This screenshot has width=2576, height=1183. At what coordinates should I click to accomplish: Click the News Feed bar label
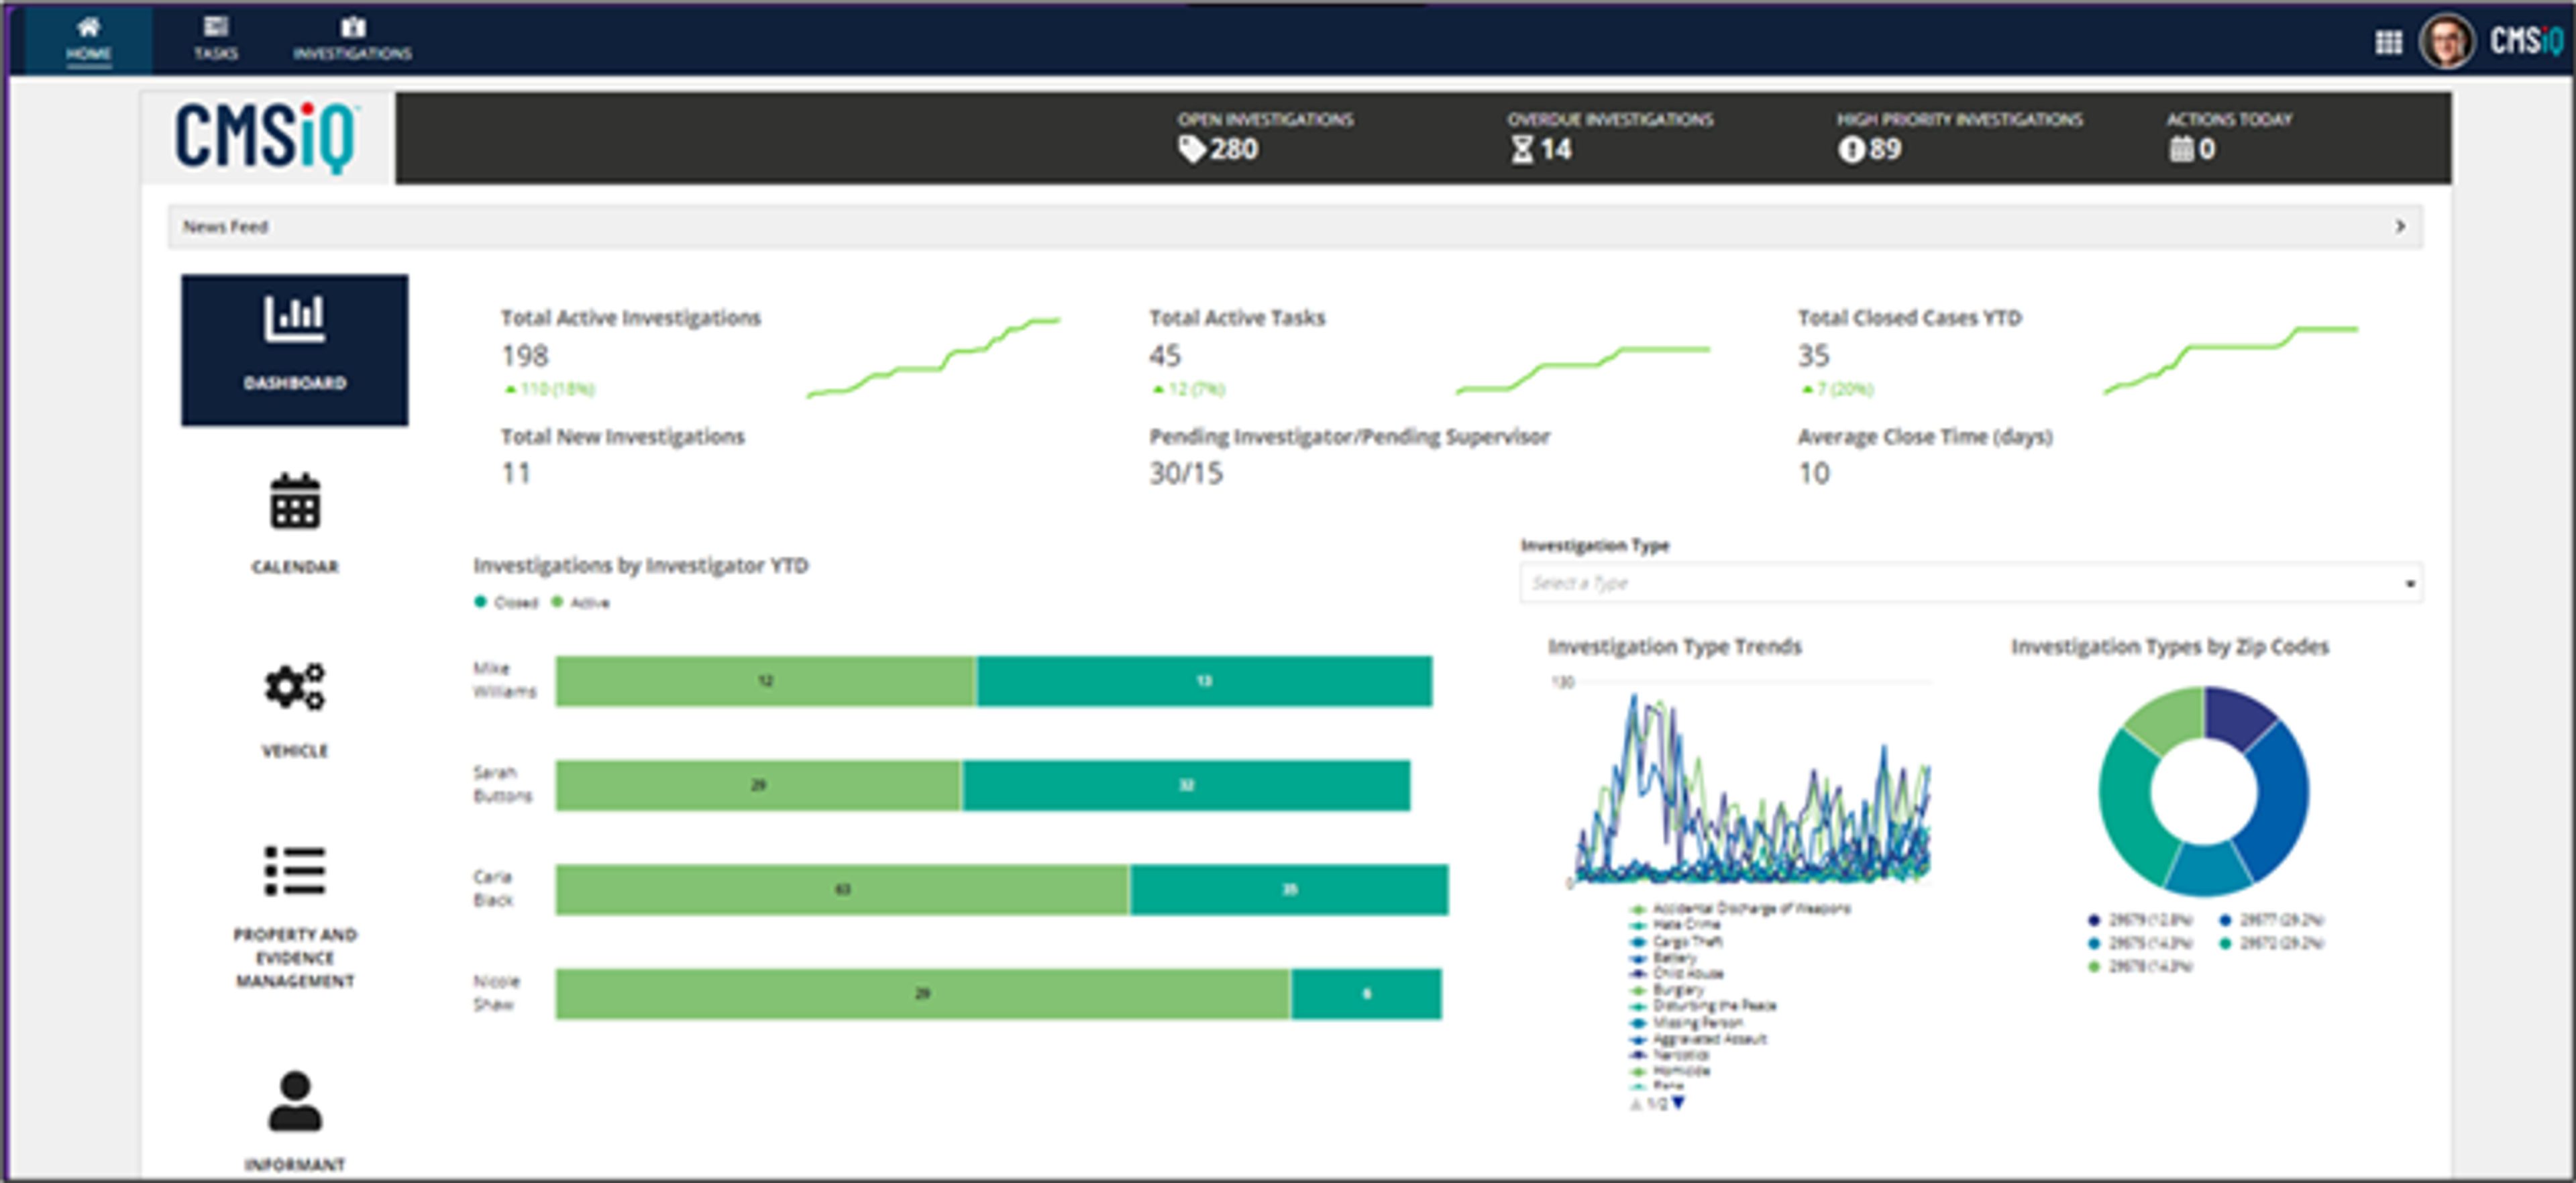[x=225, y=227]
